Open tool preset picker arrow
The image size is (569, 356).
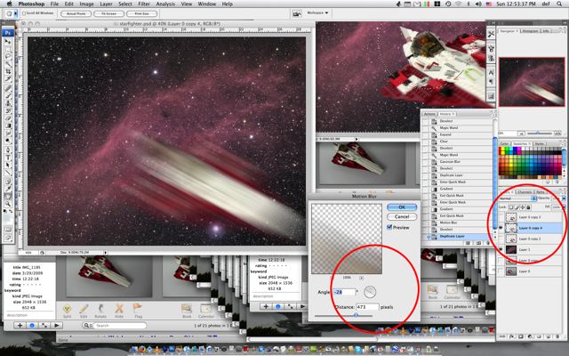(x=16, y=14)
